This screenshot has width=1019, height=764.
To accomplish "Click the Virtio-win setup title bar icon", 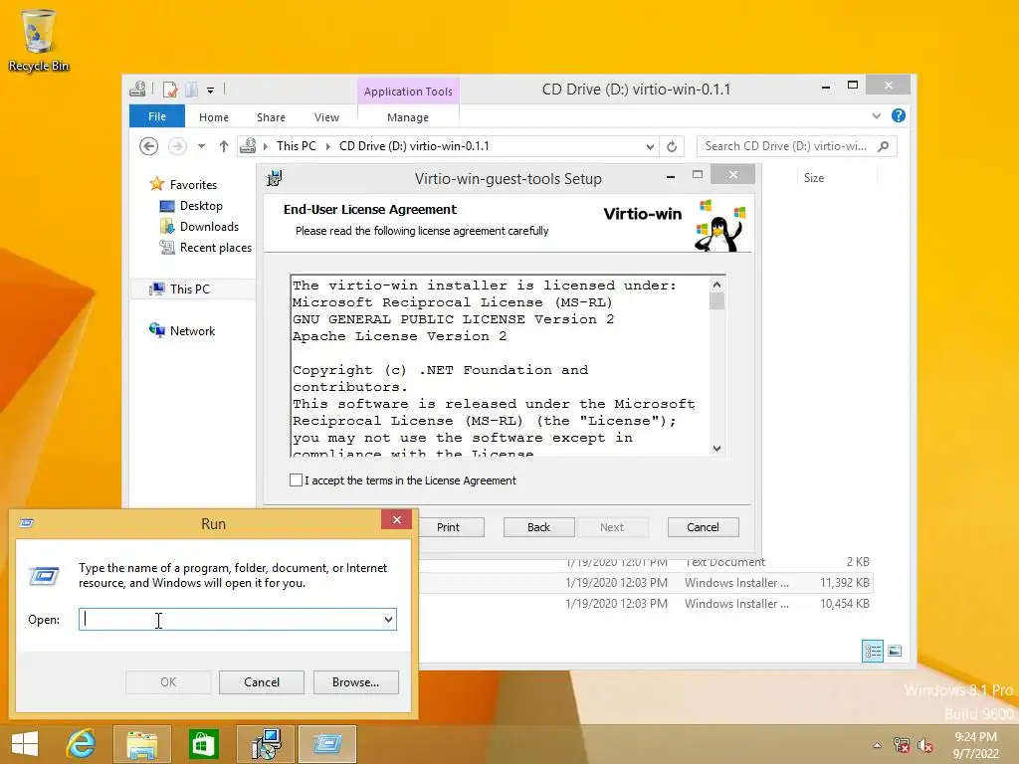I will click(x=275, y=178).
